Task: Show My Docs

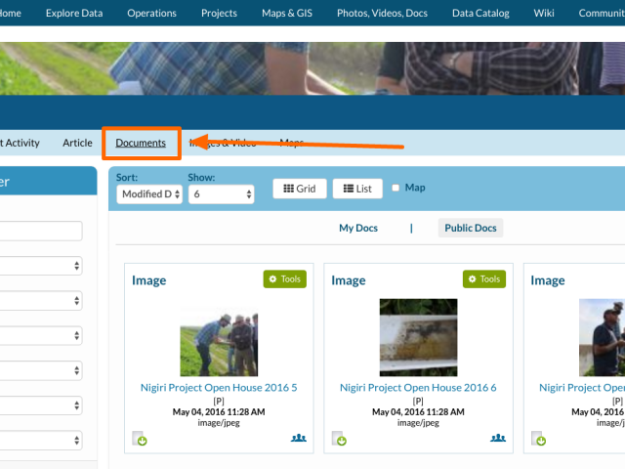Action: (x=358, y=228)
